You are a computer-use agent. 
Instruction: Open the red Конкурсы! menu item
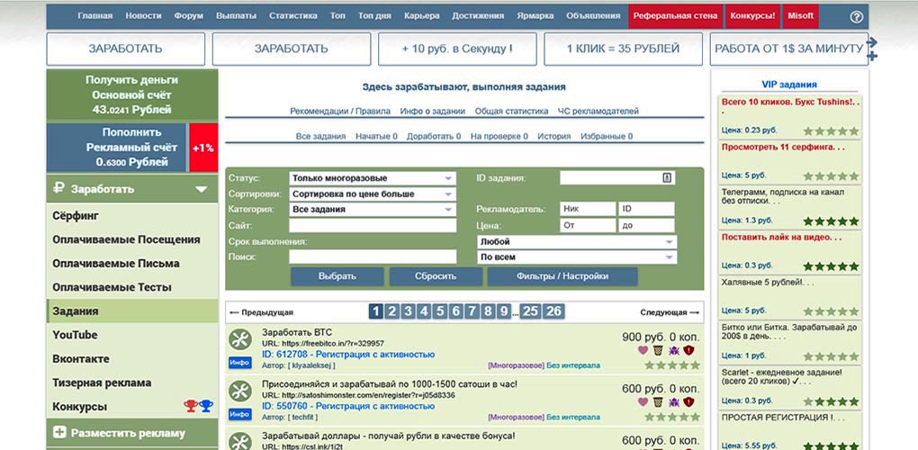(x=753, y=16)
